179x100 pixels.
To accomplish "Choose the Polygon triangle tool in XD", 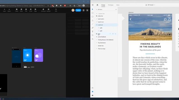I will click(93, 20).
